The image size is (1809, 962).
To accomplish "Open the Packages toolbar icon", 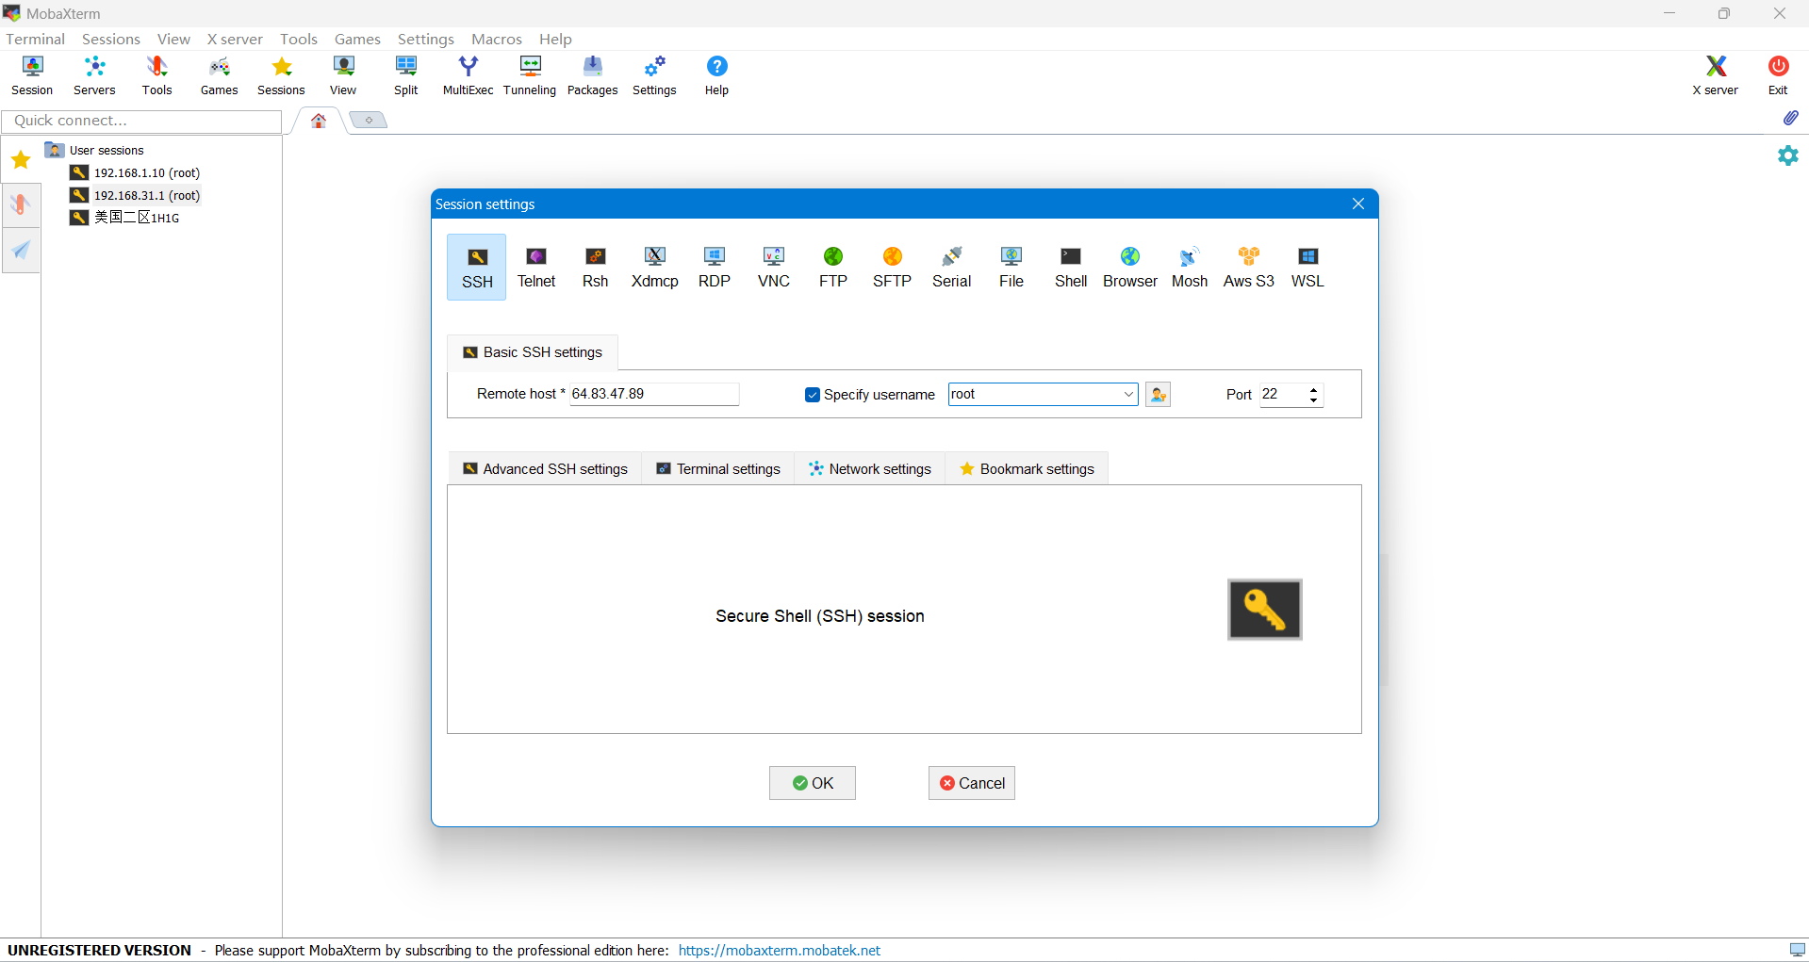I will [592, 75].
